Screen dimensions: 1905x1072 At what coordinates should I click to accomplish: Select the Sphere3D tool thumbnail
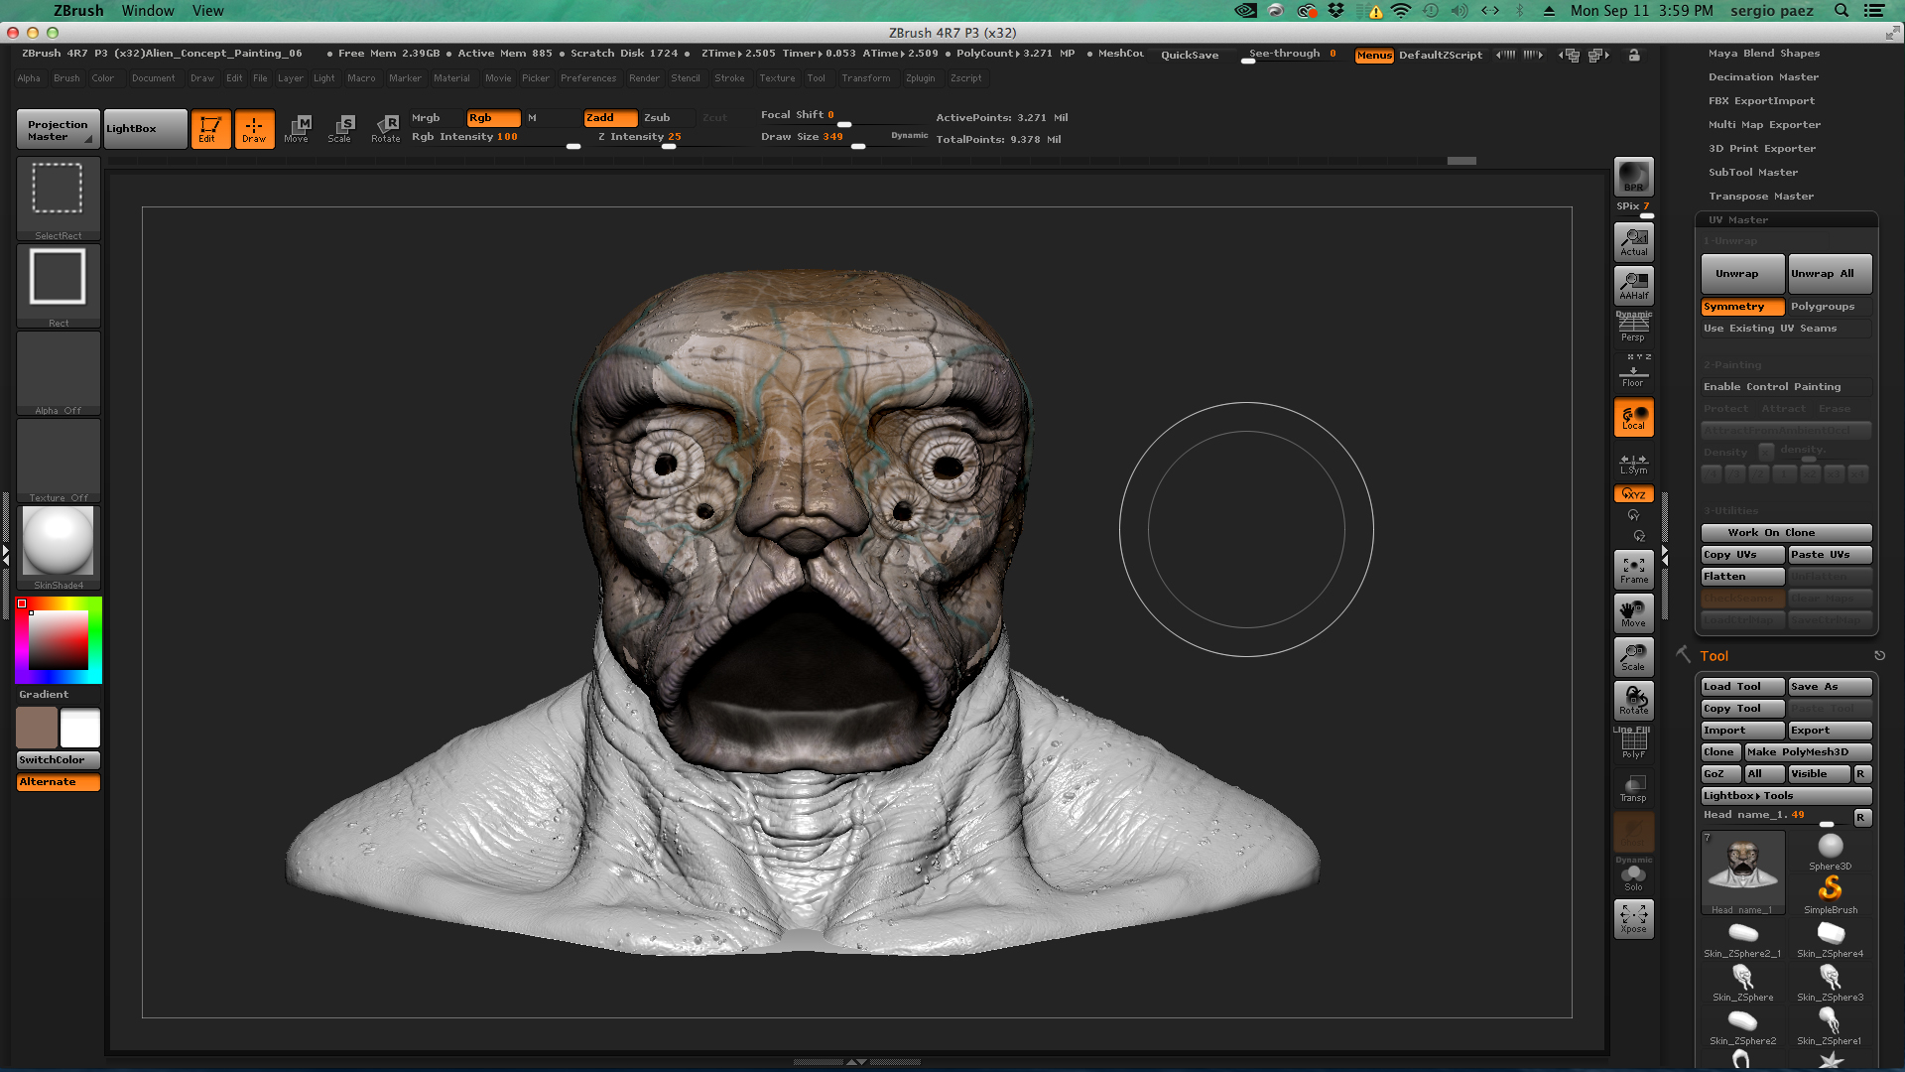click(x=1831, y=851)
